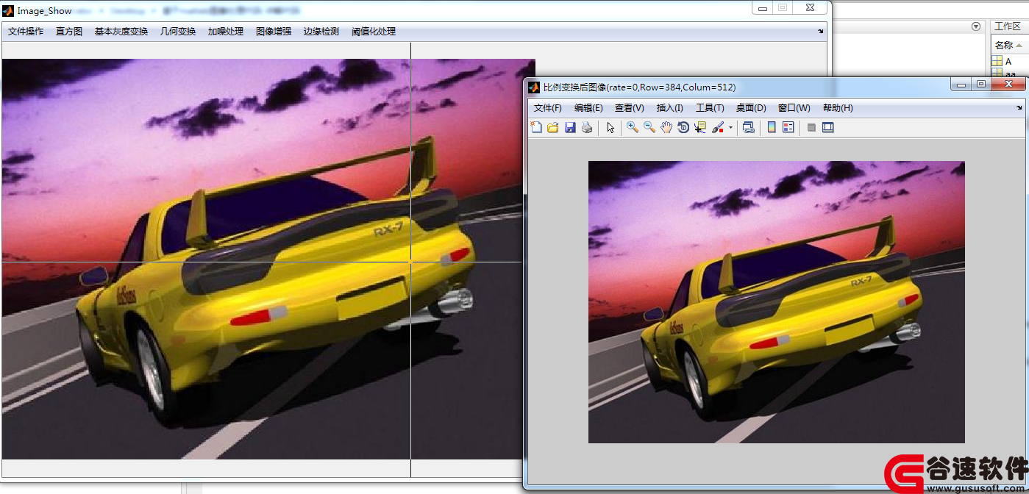Select variable A in the workspace list
This screenshot has height=494, width=1029.
pos(1008,62)
